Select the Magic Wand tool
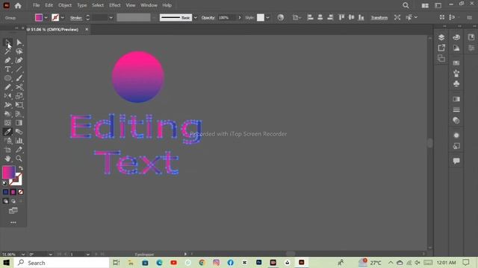 (7, 51)
